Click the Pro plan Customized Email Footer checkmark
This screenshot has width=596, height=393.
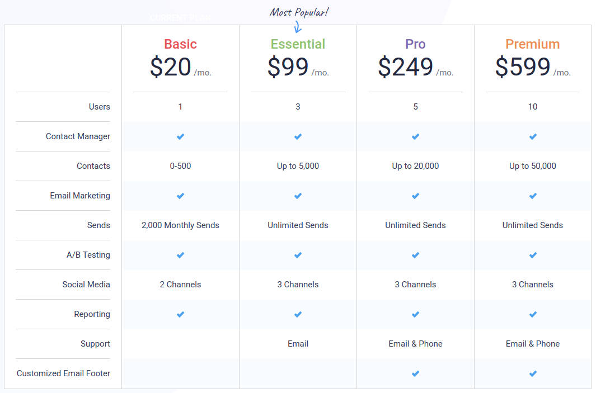(x=415, y=373)
